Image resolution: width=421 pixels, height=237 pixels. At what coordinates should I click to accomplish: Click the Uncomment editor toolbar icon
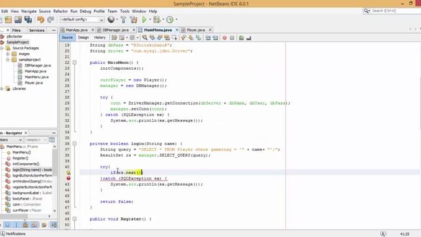click(249, 38)
